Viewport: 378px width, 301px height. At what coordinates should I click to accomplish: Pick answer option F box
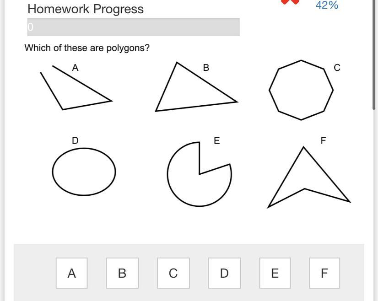click(x=324, y=273)
